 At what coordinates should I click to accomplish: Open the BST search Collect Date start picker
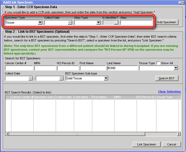[x=31, y=78]
